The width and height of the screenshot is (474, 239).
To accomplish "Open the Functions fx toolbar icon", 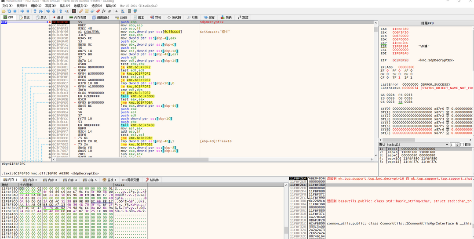I will click(x=104, y=11).
